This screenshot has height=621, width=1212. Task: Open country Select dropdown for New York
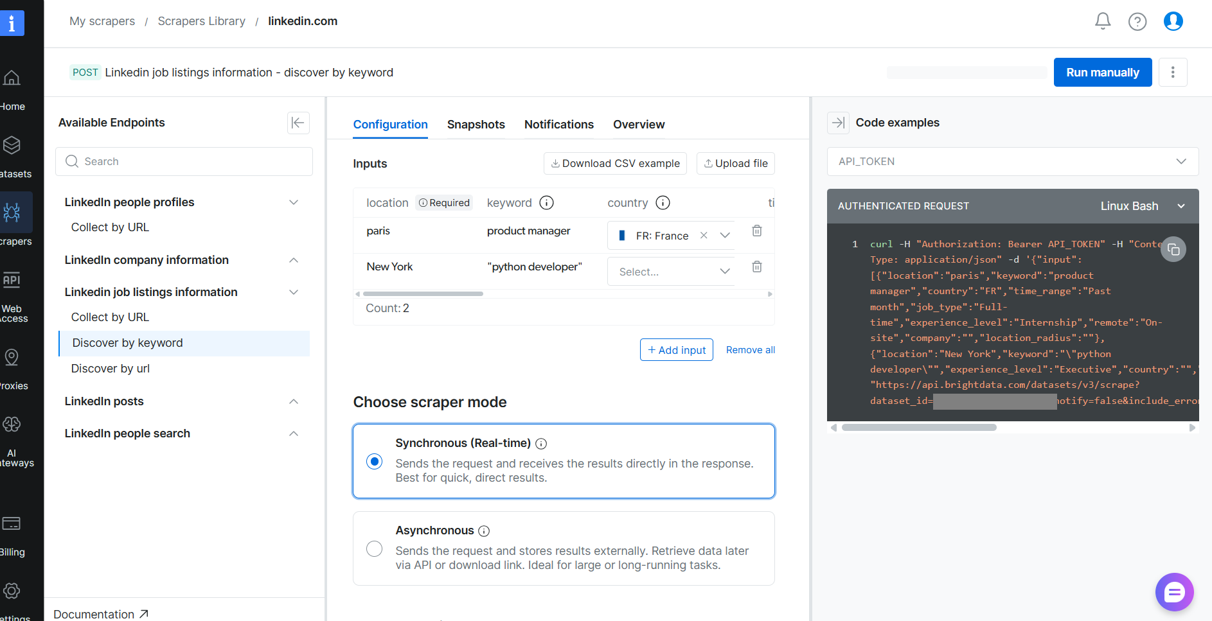pos(671,272)
